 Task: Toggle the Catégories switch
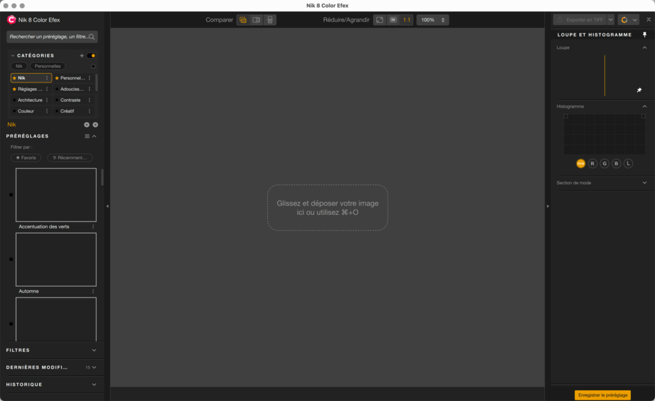91,56
